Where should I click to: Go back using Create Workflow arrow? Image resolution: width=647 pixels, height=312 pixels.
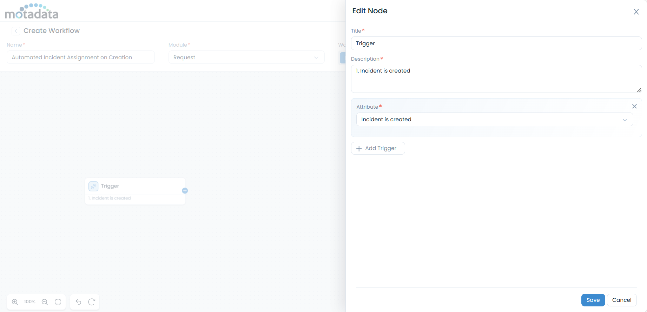tap(16, 31)
